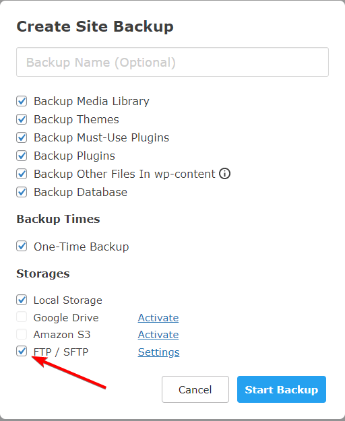Disable Backup Must-Use Plugins option
This screenshot has width=345, height=421.
[x=22, y=137]
